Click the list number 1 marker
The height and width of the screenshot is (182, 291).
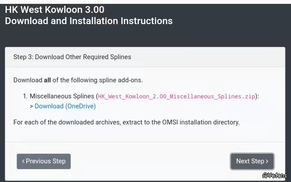[25, 96]
